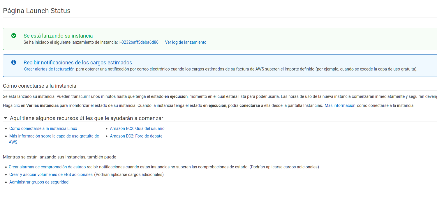Open Amazon EC2: Guía del usuario
The height and width of the screenshot is (201, 437).
point(137,128)
